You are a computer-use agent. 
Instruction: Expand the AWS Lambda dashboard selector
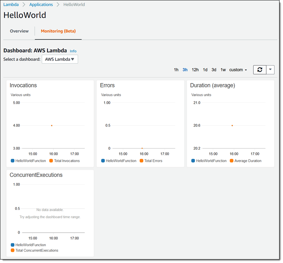click(60, 59)
